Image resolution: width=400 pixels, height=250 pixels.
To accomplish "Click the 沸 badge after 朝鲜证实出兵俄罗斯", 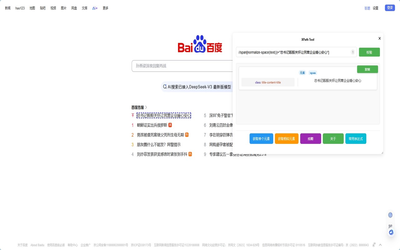I will (x=170, y=125).
